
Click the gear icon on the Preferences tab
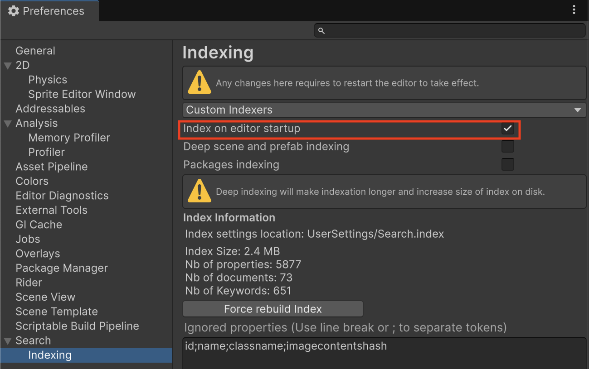(x=14, y=11)
